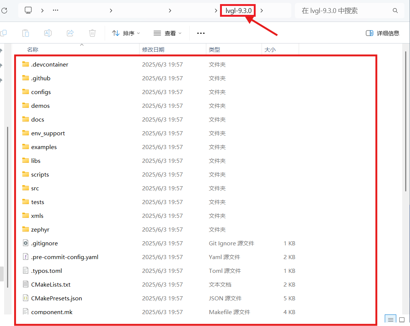Screen dimensions: 410x326
Task: Paste files with the Paste icon
Action: (26, 33)
